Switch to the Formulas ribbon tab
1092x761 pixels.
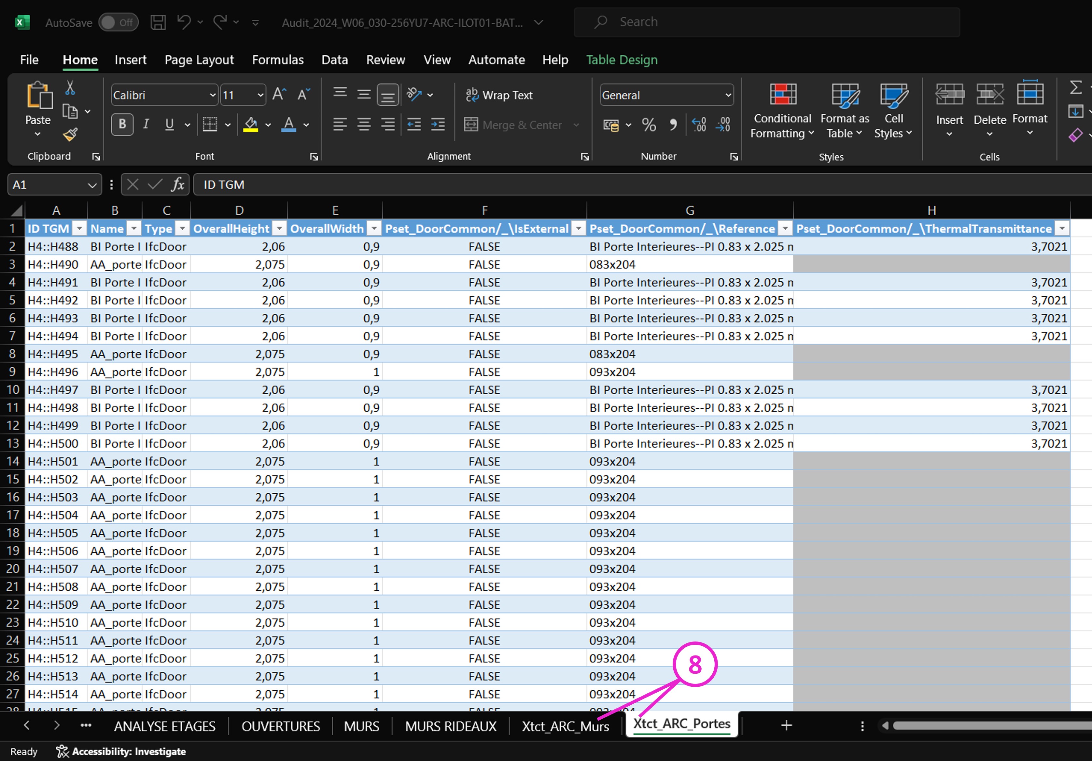(x=278, y=60)
